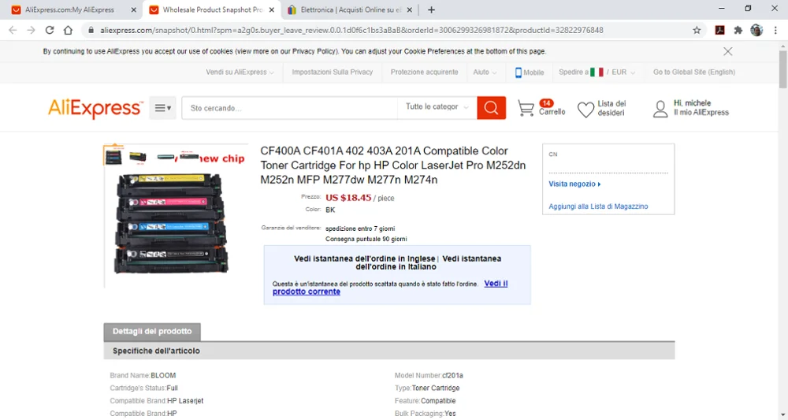Click the price US $18.45
Viewport: 788px width, 420px height.
[x=348, y=198]
